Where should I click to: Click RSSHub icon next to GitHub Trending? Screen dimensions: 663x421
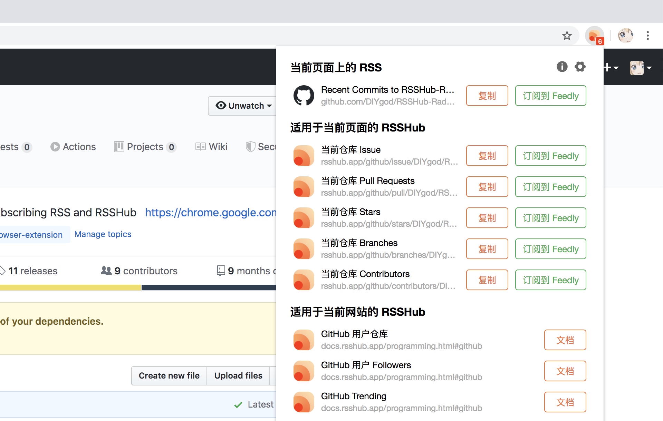[304, 402]
